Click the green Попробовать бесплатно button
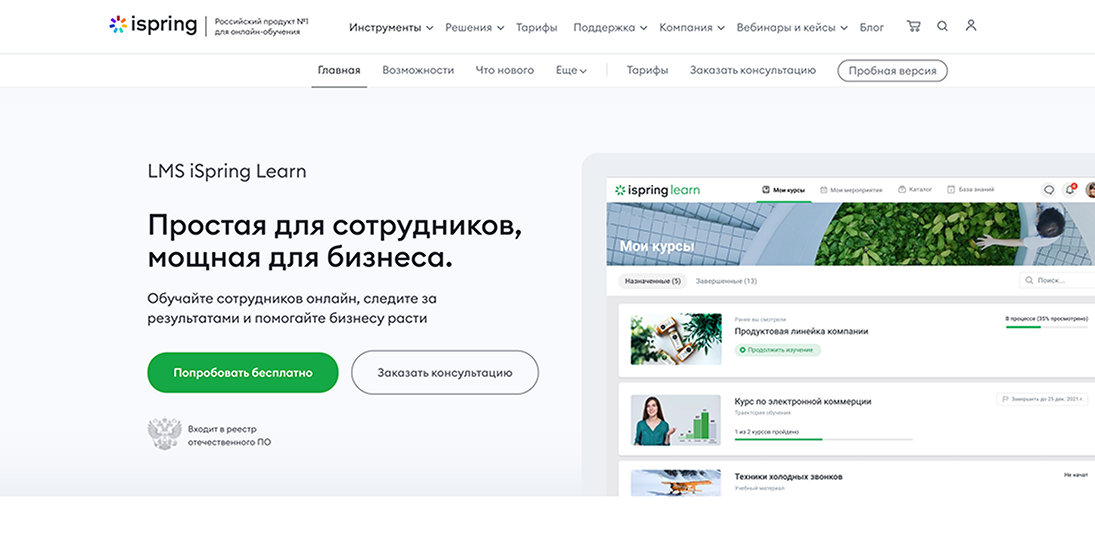 click(x=243, y=372)
